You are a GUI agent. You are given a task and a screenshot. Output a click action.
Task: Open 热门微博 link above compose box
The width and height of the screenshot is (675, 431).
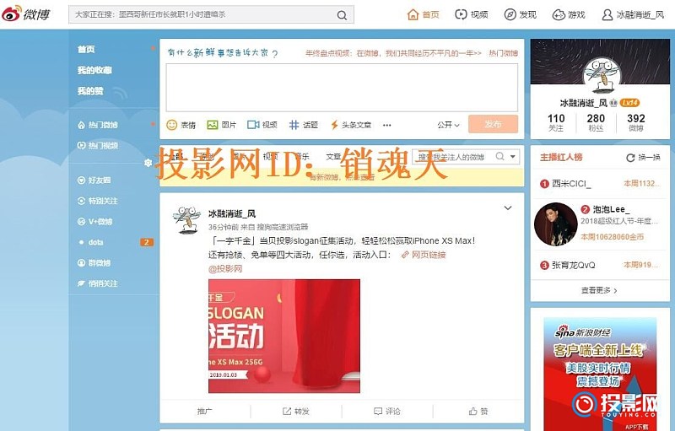click(x=503, y=53)
